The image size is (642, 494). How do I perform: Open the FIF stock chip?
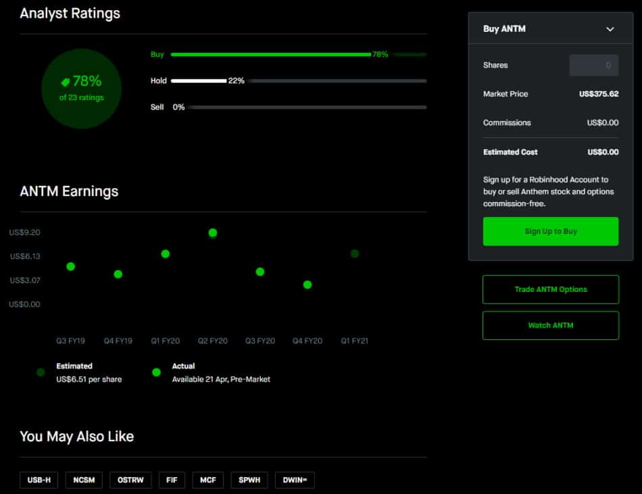[x=172, y=480]
